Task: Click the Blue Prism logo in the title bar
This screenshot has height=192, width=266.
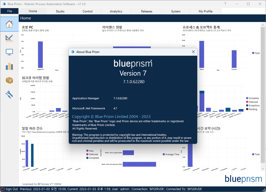Action: pyautogui.click(x=4, y=4)
